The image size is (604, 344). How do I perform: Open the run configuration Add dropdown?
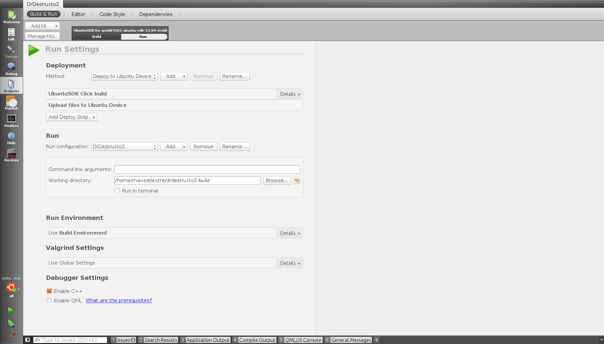point(174,147)
